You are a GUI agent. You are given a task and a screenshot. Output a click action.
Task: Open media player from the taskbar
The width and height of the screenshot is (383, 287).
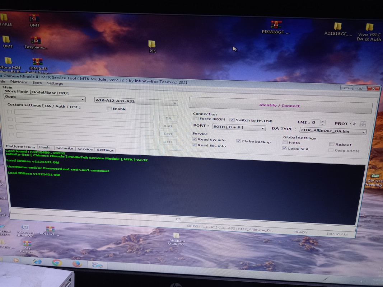16,260
